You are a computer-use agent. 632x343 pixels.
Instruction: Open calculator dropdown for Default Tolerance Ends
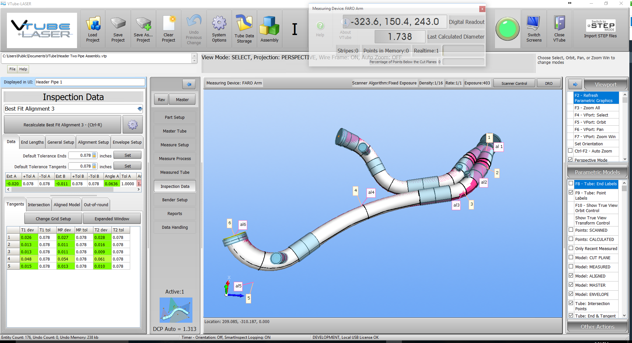pos(94,155)
